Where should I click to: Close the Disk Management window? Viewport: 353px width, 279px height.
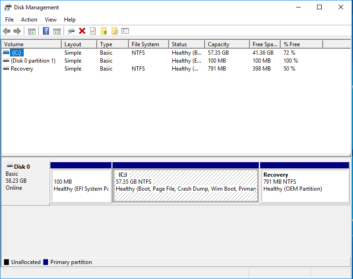(340, 7)
